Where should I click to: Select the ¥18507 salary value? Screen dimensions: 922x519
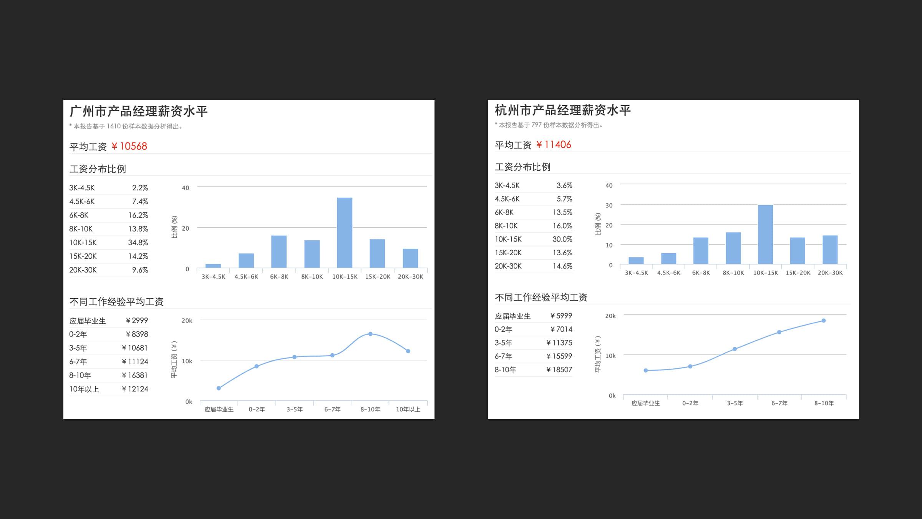[x=559, y=370]
